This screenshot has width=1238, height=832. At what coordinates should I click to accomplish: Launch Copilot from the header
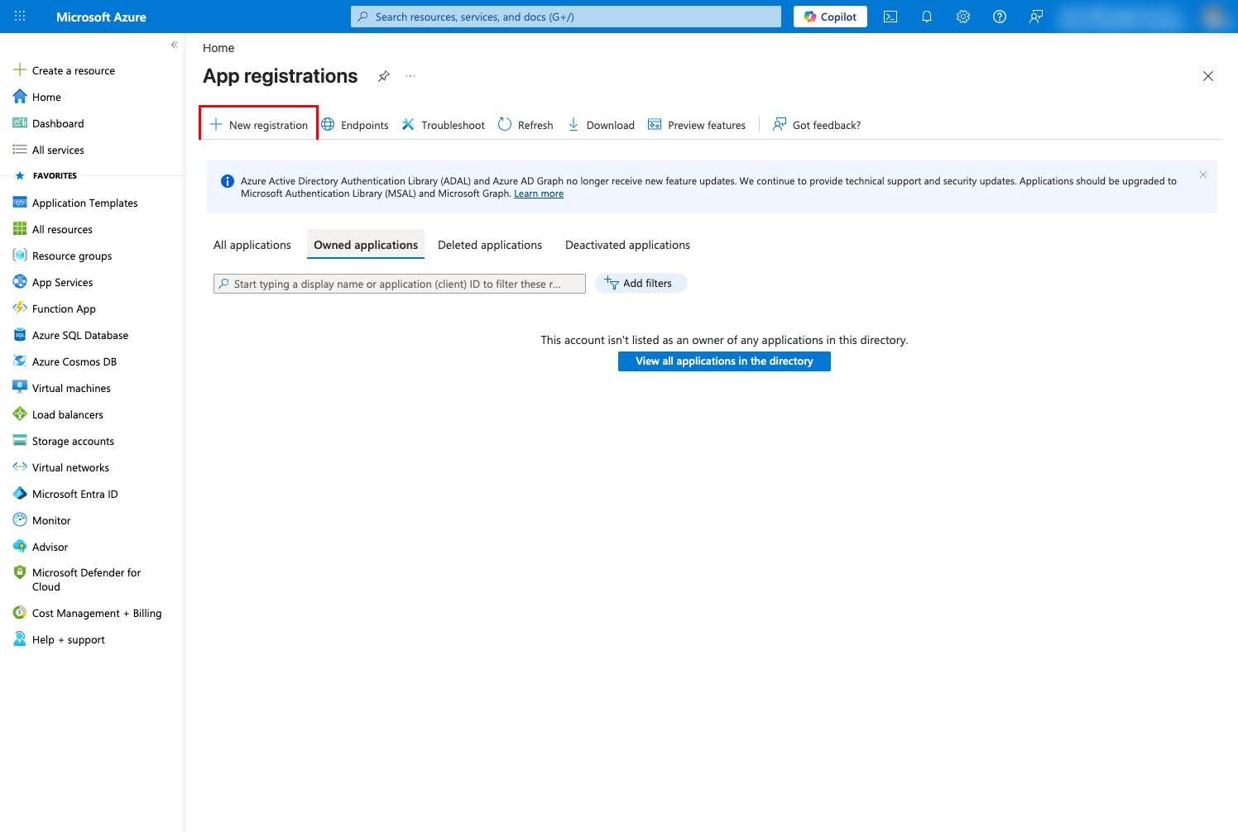point(830,17)
